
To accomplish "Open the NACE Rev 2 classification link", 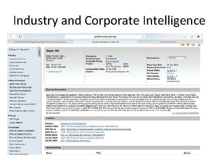I will pos(82,132).
